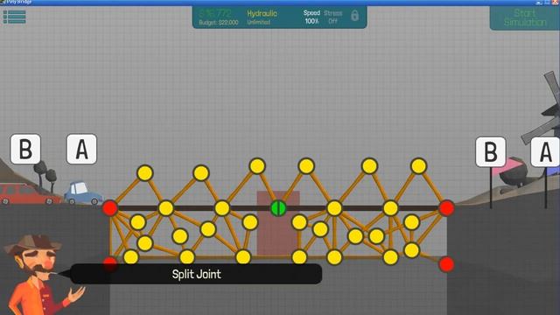560x315 pixels.
Task: Select the road joint immediately right of the split joint
Action: [334, 208]
